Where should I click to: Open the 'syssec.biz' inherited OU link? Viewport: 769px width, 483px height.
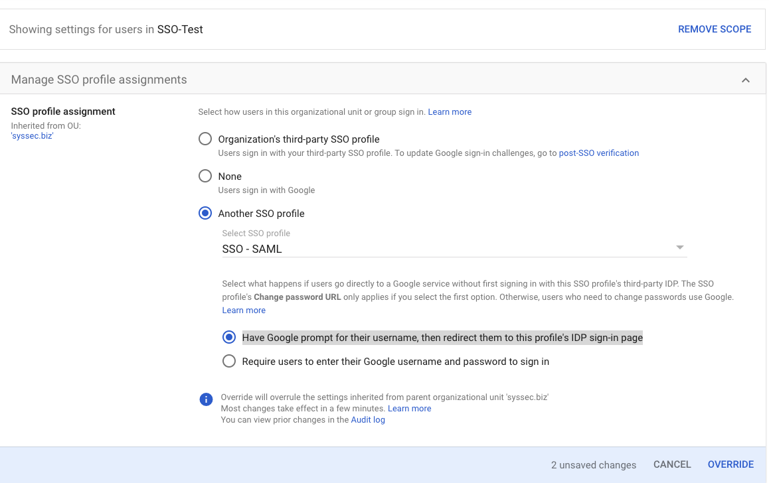pyautogui.click(x=32, y=136)
